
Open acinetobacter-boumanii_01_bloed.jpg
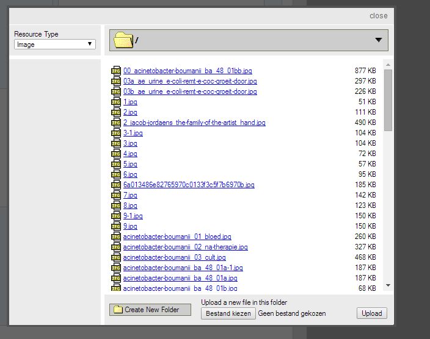pyautogui.click(x=177, y=237)
